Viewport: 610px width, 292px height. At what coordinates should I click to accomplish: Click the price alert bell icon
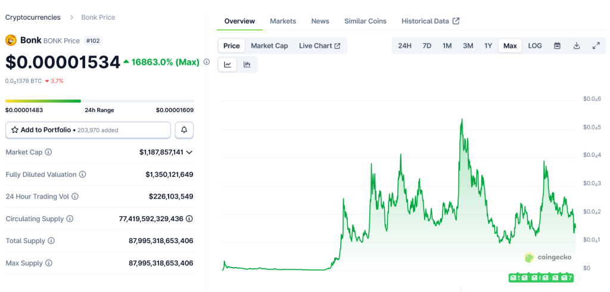(184, 130)
